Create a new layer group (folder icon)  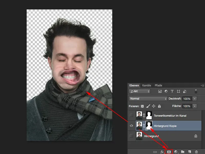pyautogui.click(x=183, y=152)
